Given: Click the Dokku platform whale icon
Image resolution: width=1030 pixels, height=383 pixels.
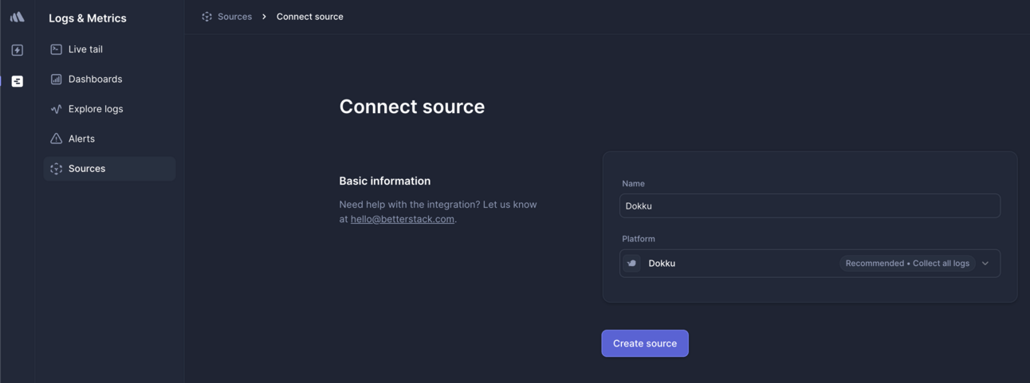Looking at the screenshot, I should [631, 264].
